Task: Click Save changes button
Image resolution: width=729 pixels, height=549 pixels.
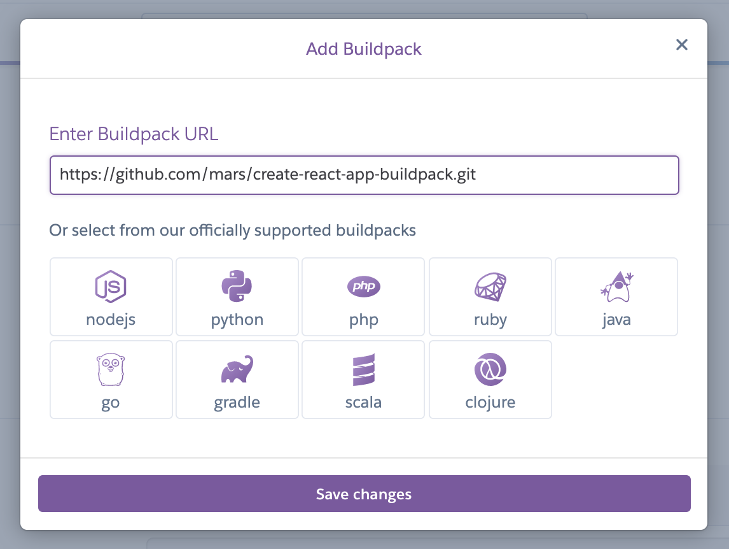Action: tap(364, 494)
